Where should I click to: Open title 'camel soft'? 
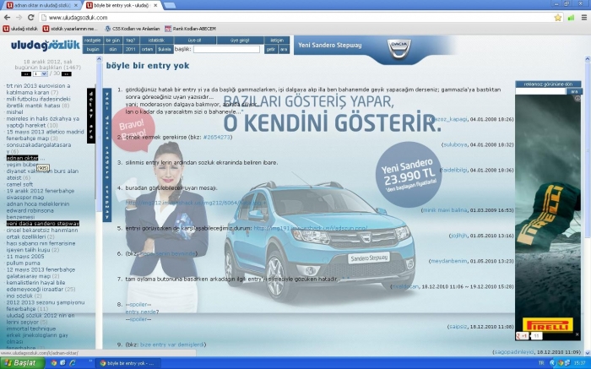pyautogui.click(x=19, y=184)
